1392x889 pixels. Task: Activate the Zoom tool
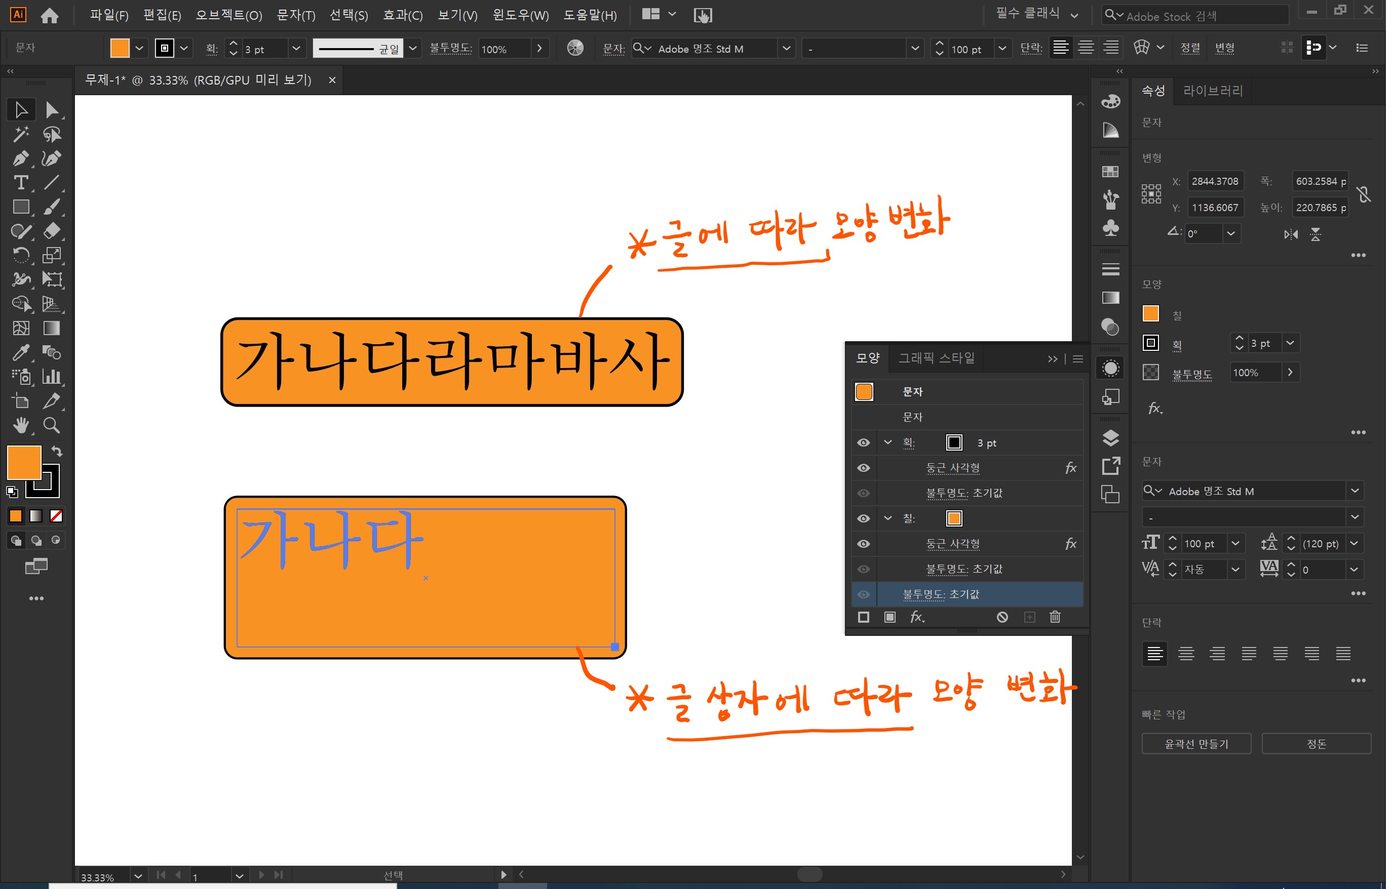(52, 426)
